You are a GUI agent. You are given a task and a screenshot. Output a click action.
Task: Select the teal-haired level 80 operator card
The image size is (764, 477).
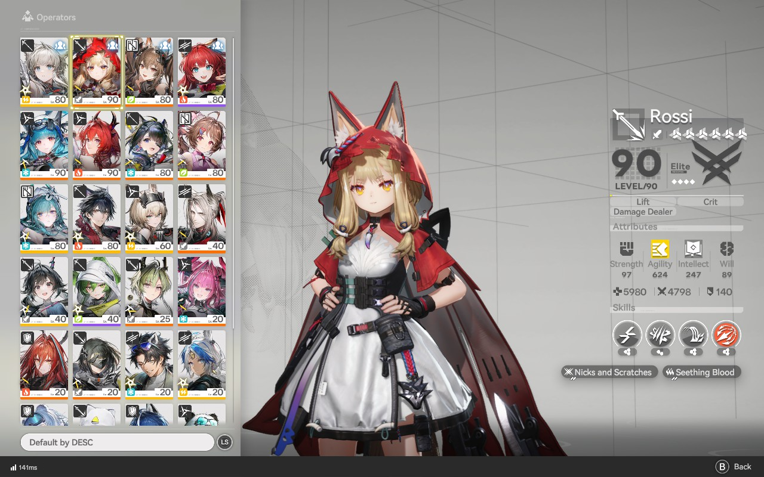(x=44, y=218)
